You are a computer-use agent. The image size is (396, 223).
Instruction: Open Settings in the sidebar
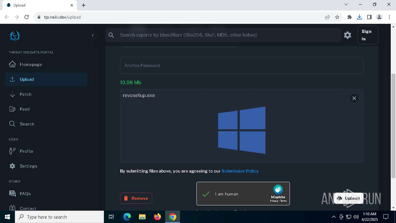(46, 166)
